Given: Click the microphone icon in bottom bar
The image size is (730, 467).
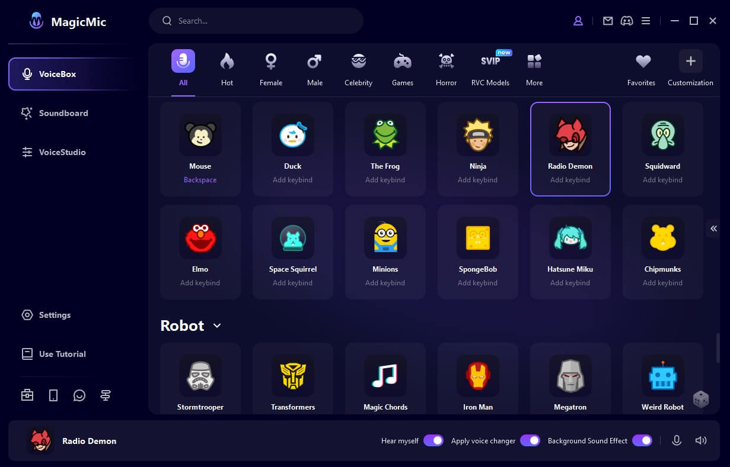Looking at the screenshot, I should pyautogui.click(x=677, y=440).
